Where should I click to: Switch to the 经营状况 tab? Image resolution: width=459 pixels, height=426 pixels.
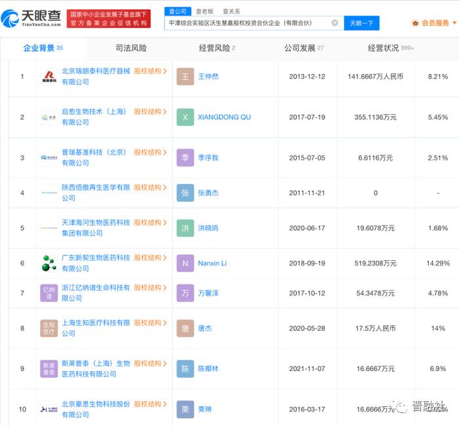[391, 48]
